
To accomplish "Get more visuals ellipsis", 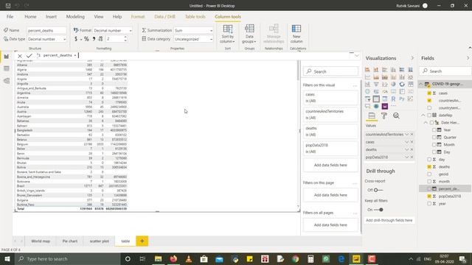I will pyautogui.click(x=393, y=106).
